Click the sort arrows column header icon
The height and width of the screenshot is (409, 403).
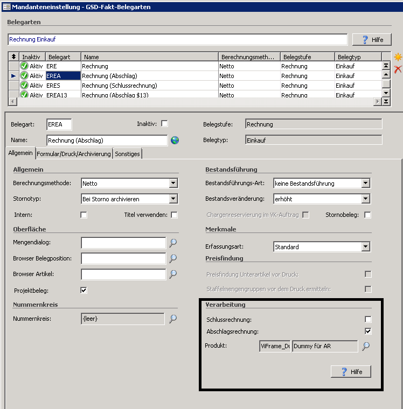coord(13,57)
